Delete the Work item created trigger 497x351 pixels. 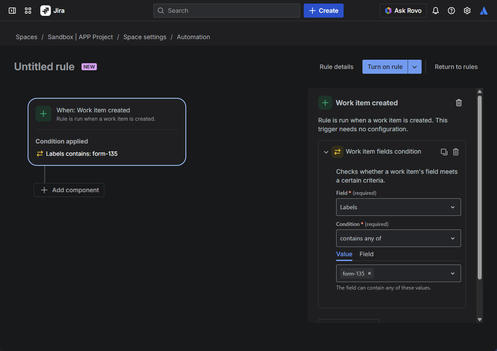pyautogui.click(x=459, y=103)
